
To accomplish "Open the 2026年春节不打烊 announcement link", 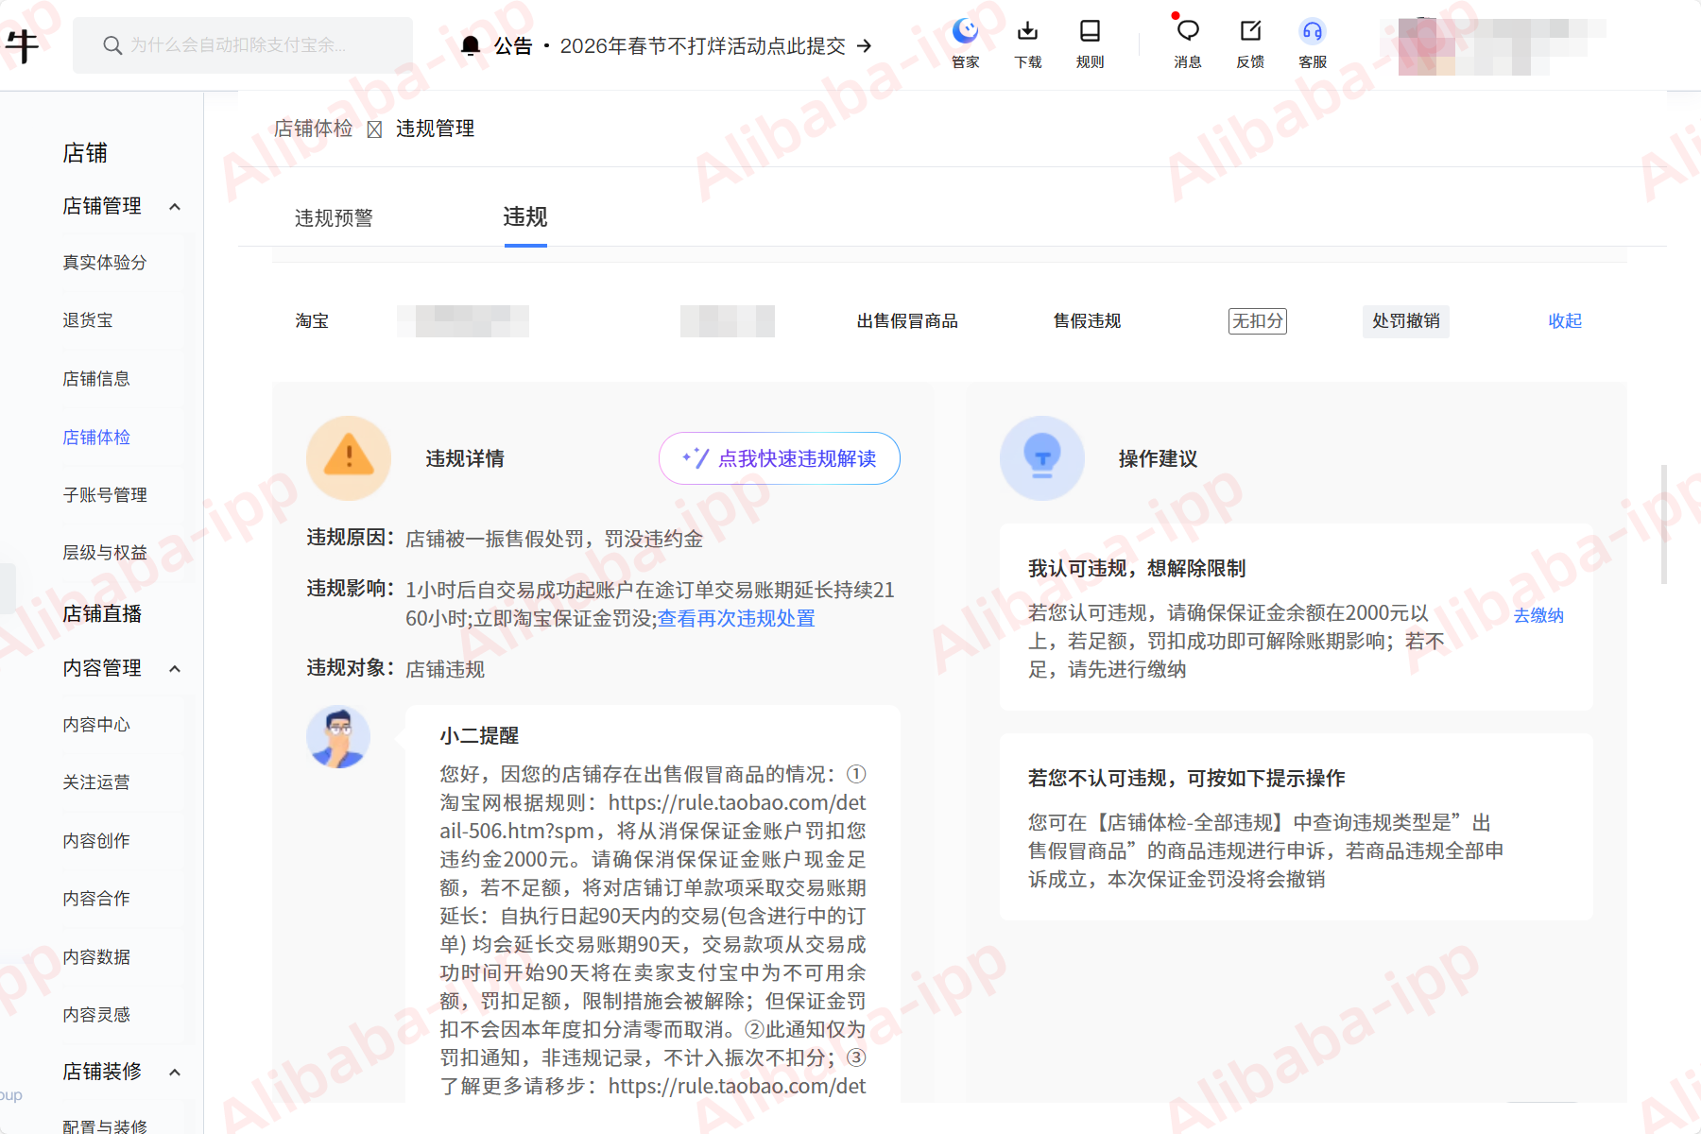I will (x=715, y=46).
